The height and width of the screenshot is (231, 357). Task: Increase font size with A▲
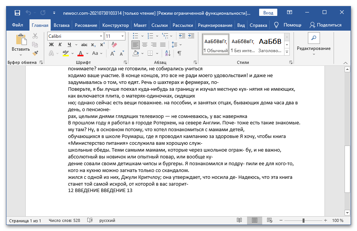click(113, 53)
